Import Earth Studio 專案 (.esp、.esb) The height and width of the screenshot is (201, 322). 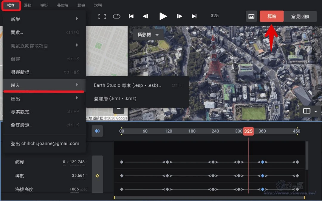(x=137, y=85)
